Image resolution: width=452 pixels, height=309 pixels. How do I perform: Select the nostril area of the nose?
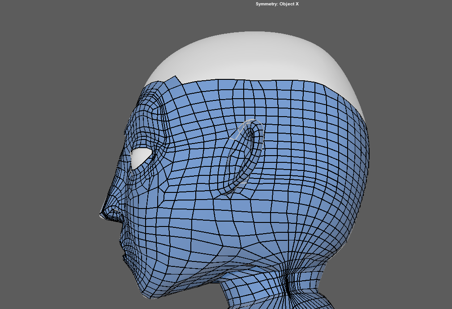pyautogui.click(x=115, y=210)
